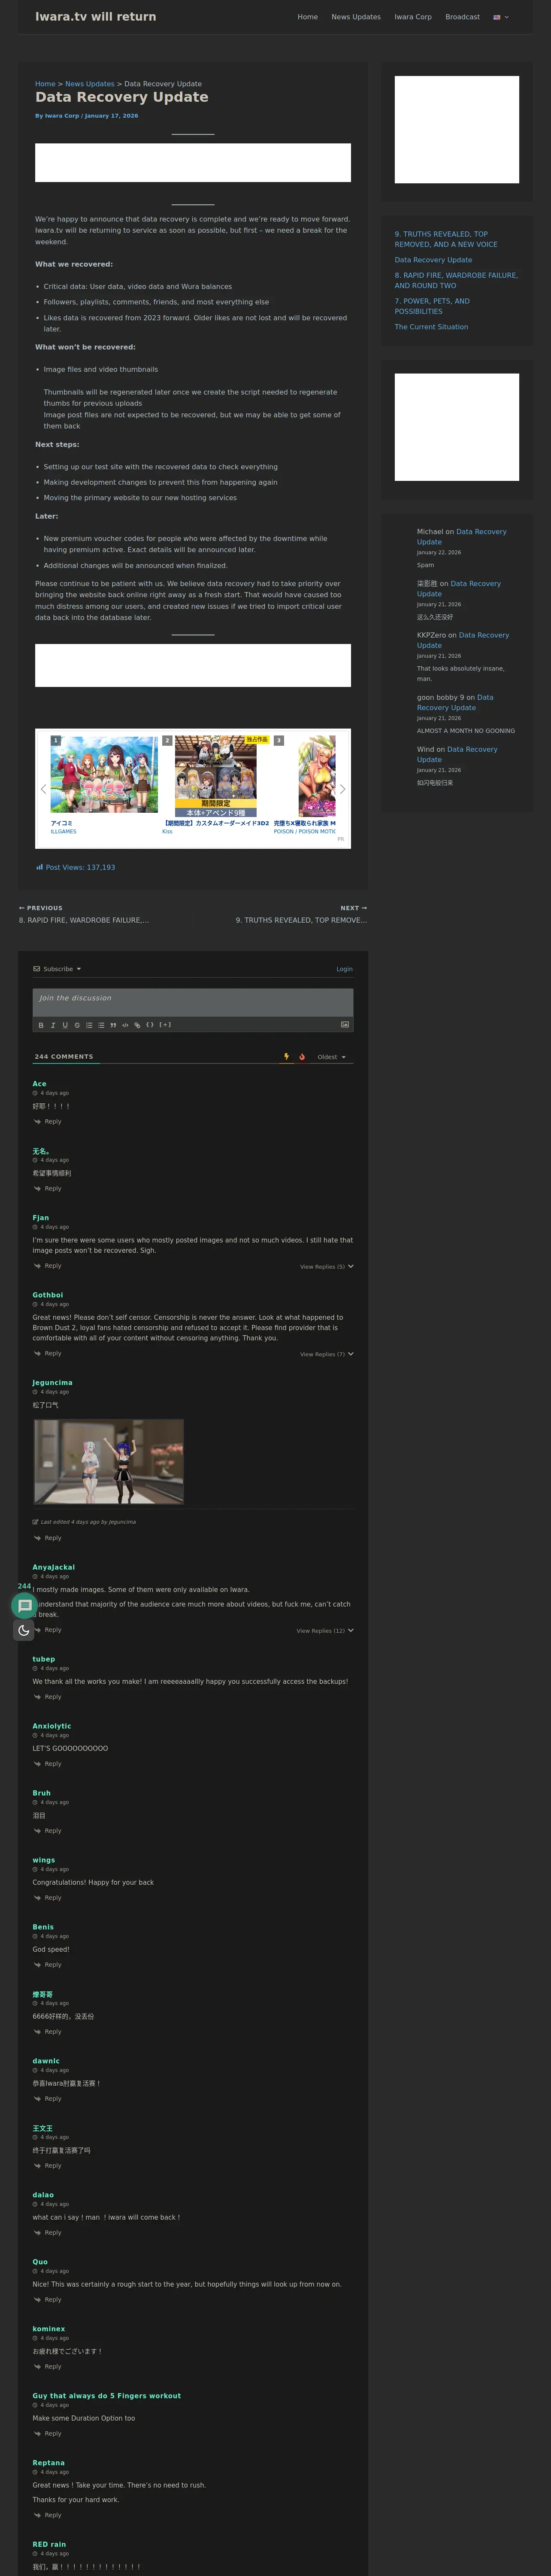Click the 'Join the discussion' comment field
The width and height of the screenshot is (551, 2576).
(x=193, y=1002)
